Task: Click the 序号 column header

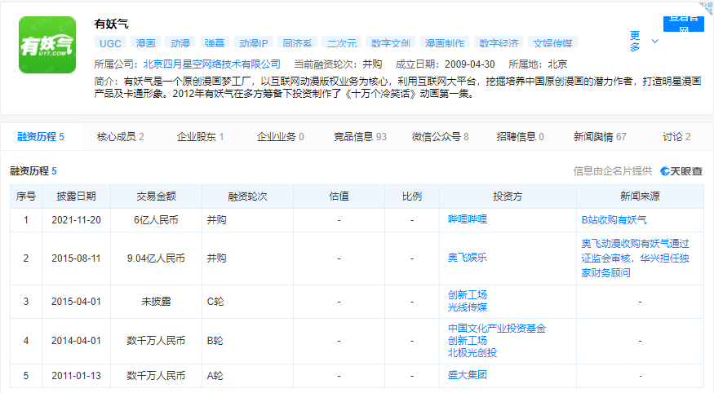Action: point(26,196)
